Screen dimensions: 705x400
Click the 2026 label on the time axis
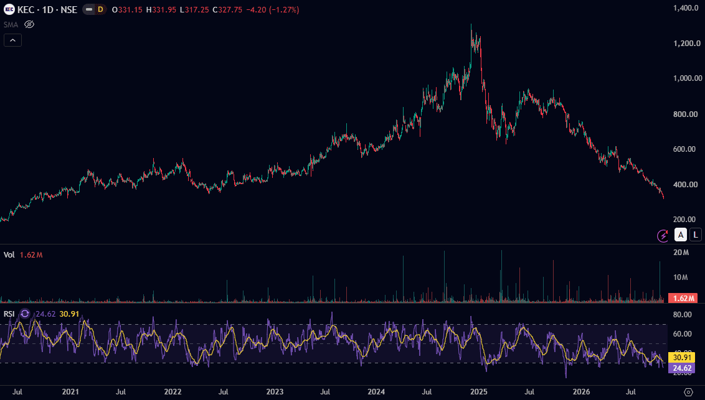click(x=581, y=392)
